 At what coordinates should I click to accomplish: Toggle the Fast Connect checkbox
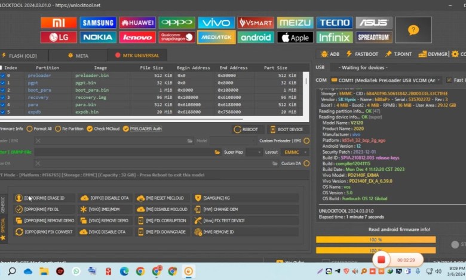coord(449,80)
